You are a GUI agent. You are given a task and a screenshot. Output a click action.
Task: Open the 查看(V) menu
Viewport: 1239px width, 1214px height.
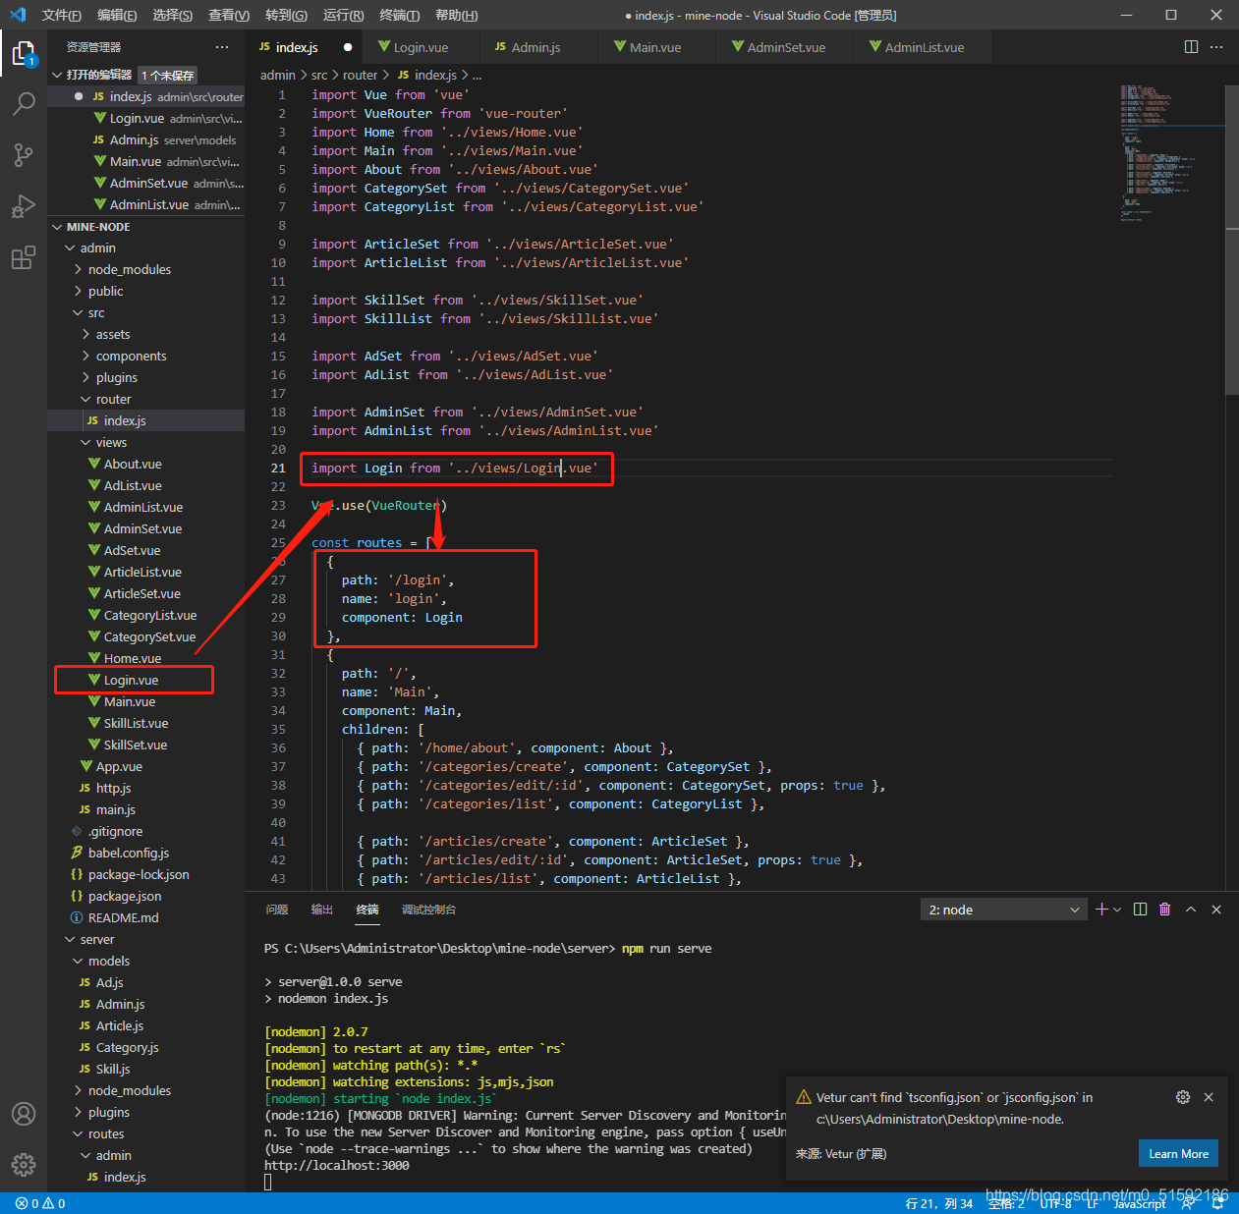coord(229,15)
